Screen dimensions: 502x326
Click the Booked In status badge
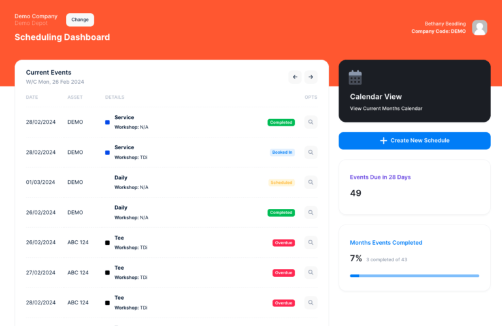tap(282, 153)
